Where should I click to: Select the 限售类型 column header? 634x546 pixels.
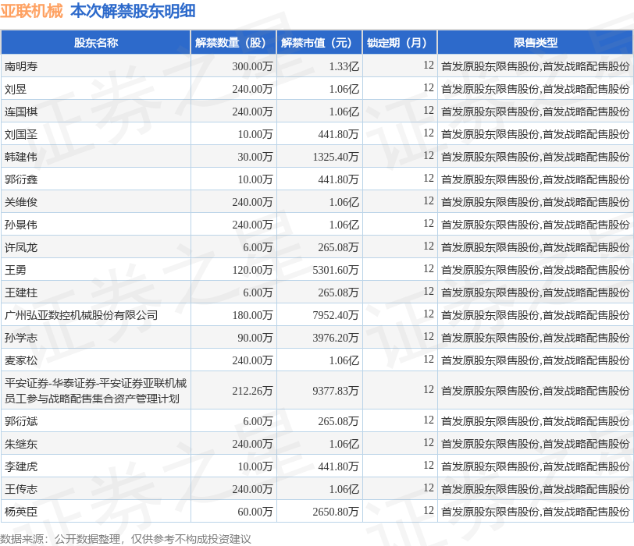535,43
